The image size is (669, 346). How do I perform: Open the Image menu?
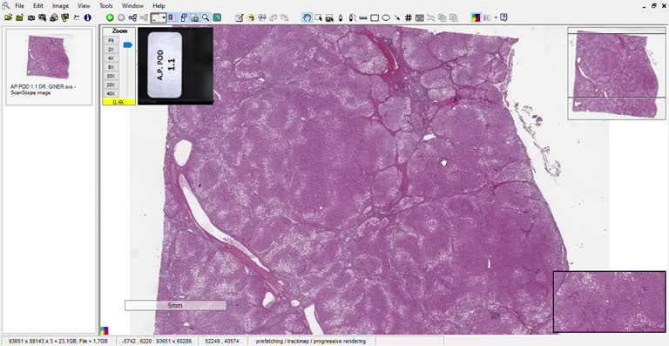click(60, 6)
